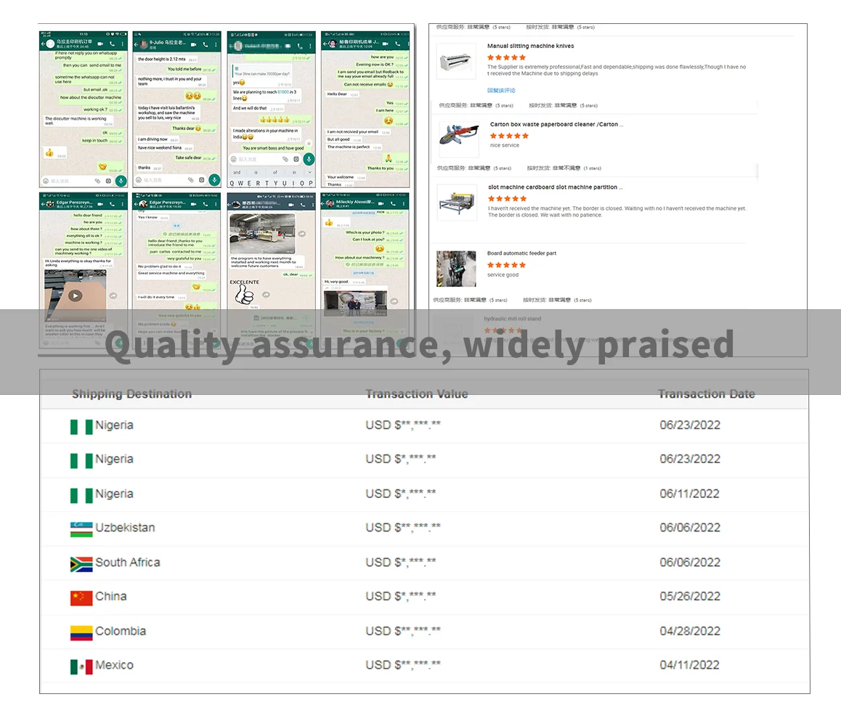Click "service good" review comment

503,275
